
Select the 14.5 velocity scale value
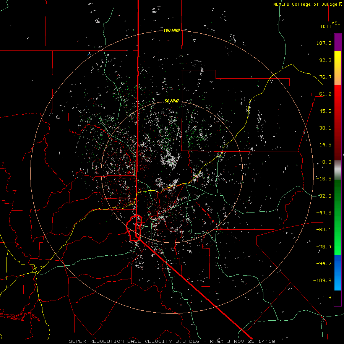(325, 145)
